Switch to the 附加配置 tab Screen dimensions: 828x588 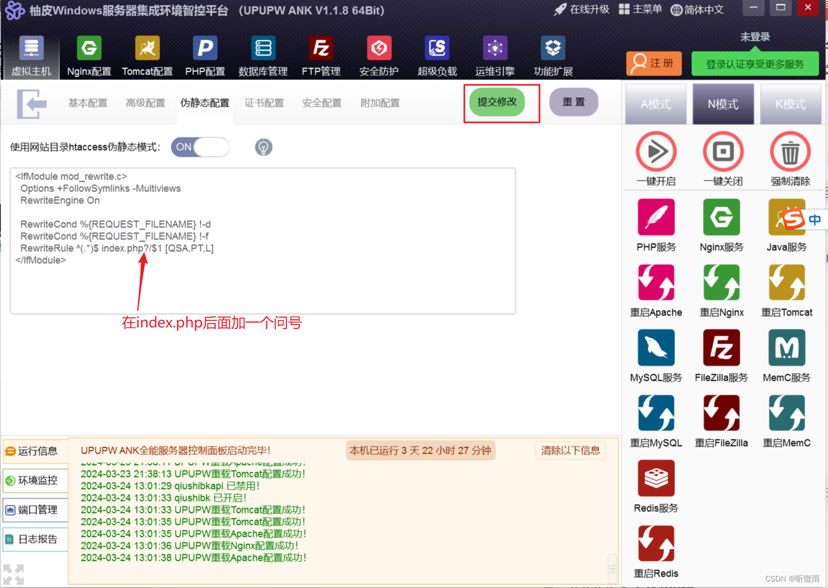tap(380, 103)
